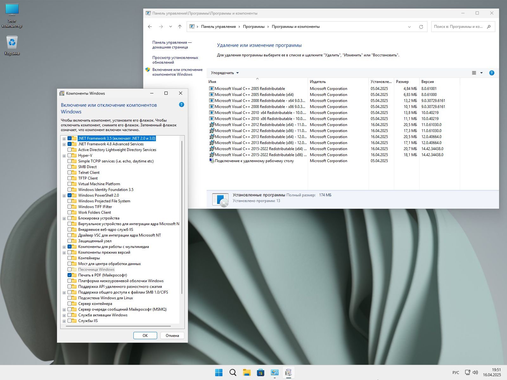The height and width of the screenshot is (380, 507).
Task: Go forward in Control Panel window
Action: 161,27
